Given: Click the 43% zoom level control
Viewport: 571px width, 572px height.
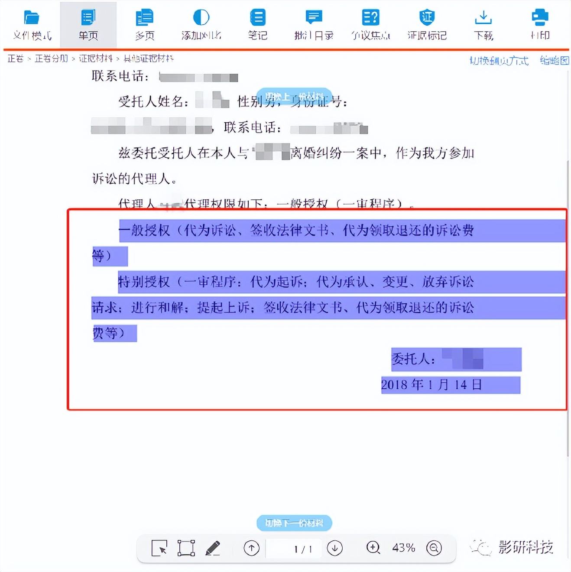Looking at the screenshot, I should coord(403,548).
